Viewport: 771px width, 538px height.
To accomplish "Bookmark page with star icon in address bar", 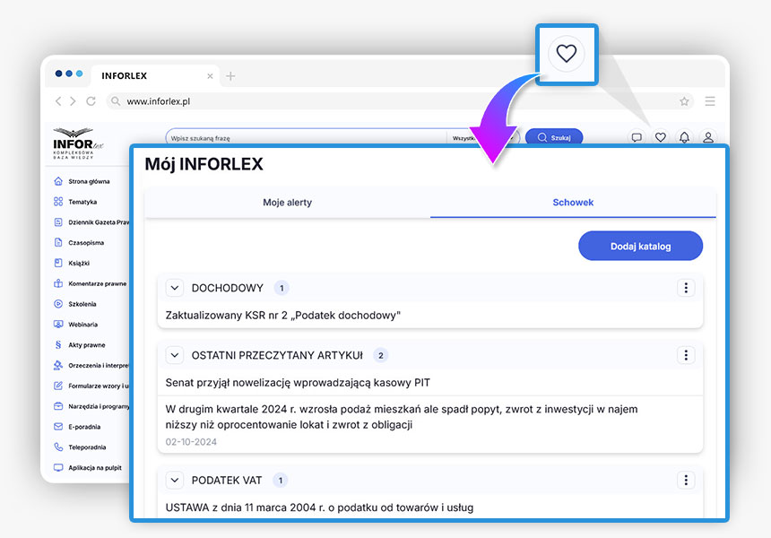I will point(684,101).
